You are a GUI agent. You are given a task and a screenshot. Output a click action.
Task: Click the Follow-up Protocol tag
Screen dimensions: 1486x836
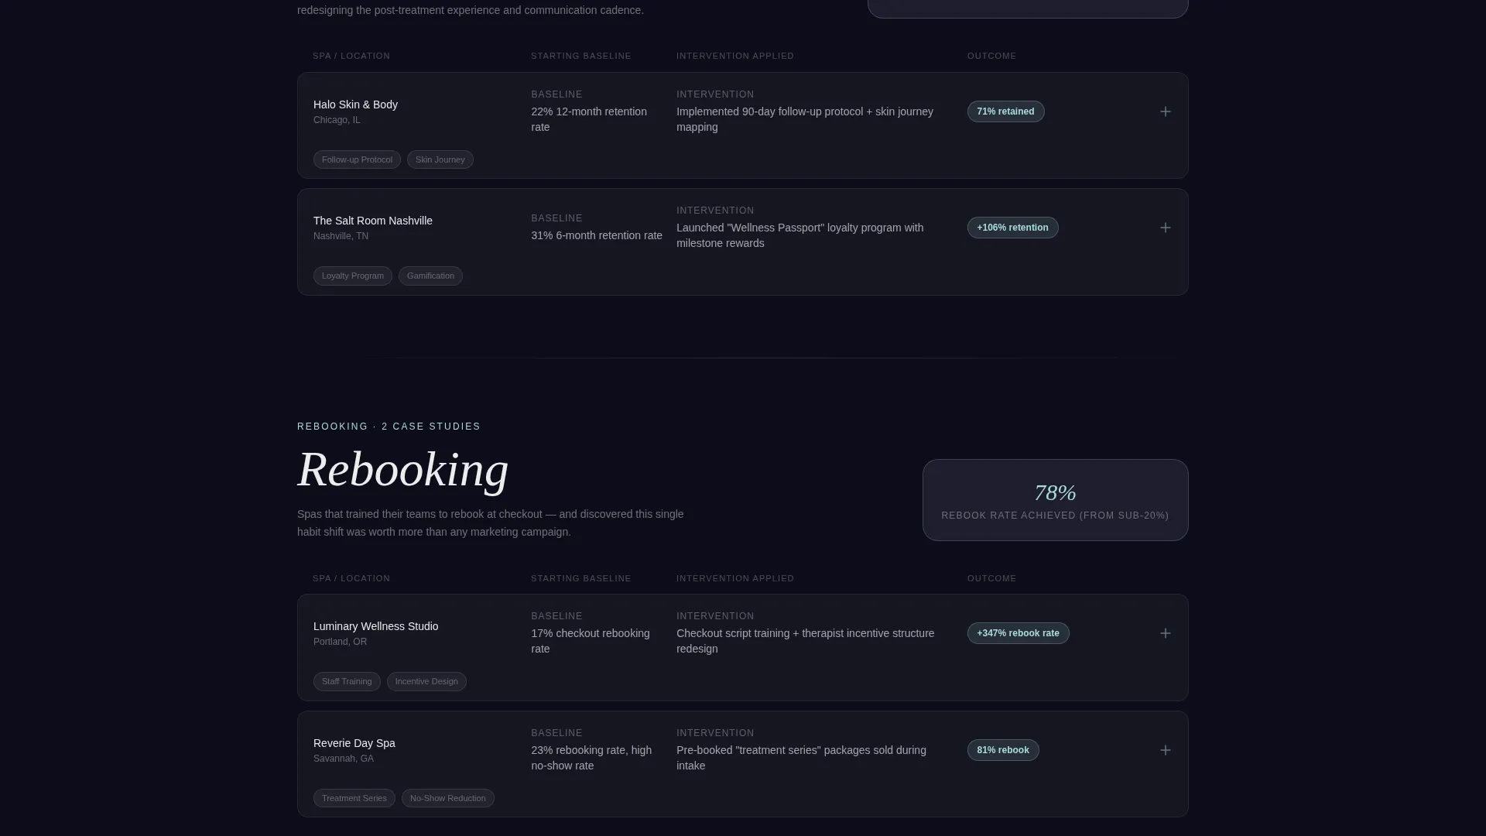[x=357, y=159]
